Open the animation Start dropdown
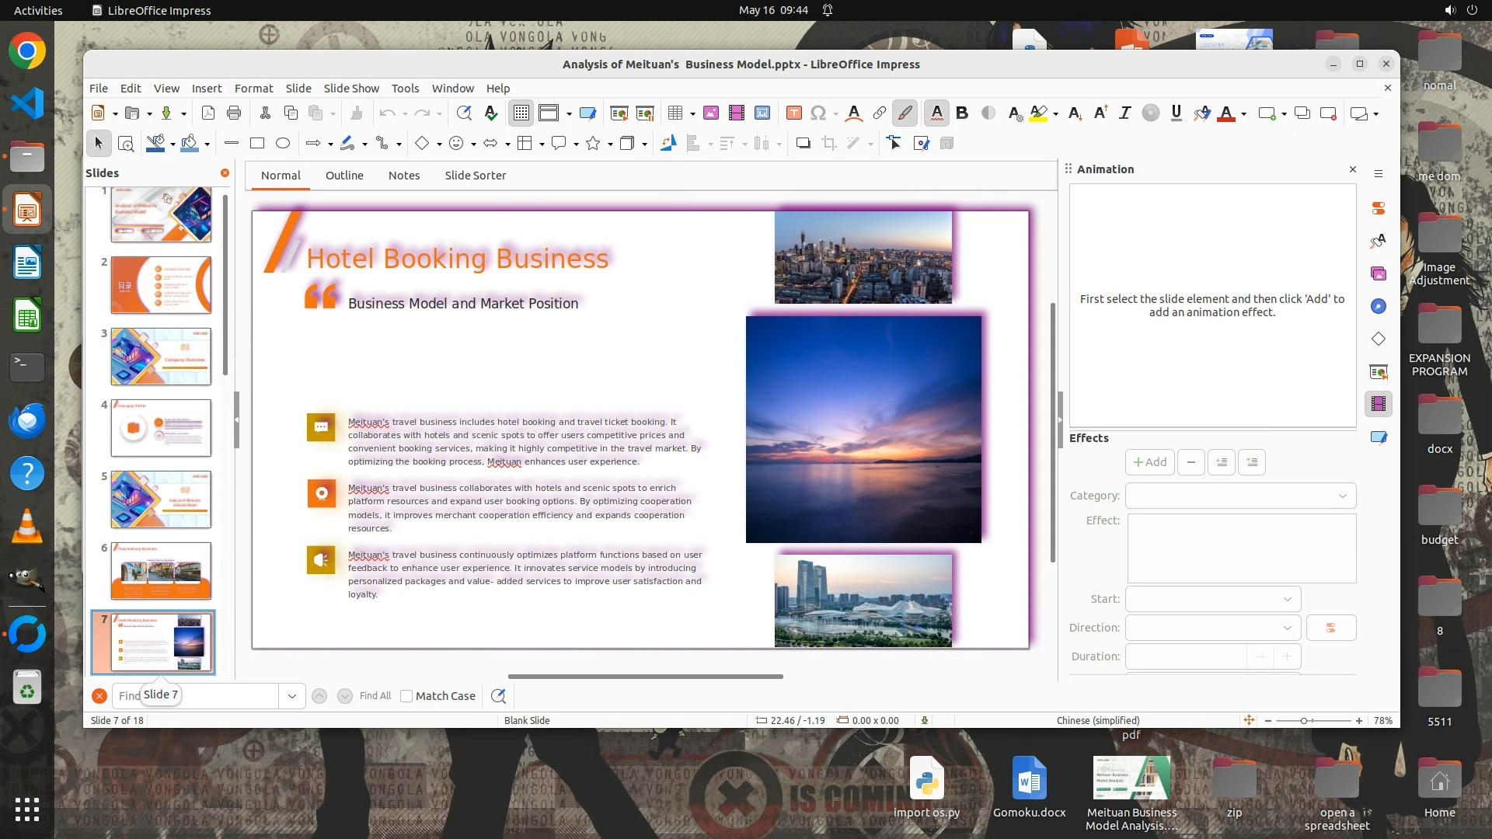The width and height of the screenshot is (1492, 839). pyautogui.click(x=1212, y=599)
